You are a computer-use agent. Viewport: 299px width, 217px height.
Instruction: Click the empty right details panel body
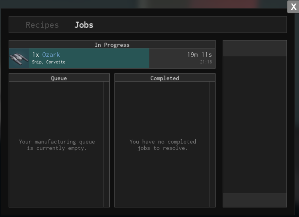pyautogui.click(x=255, y=124)
